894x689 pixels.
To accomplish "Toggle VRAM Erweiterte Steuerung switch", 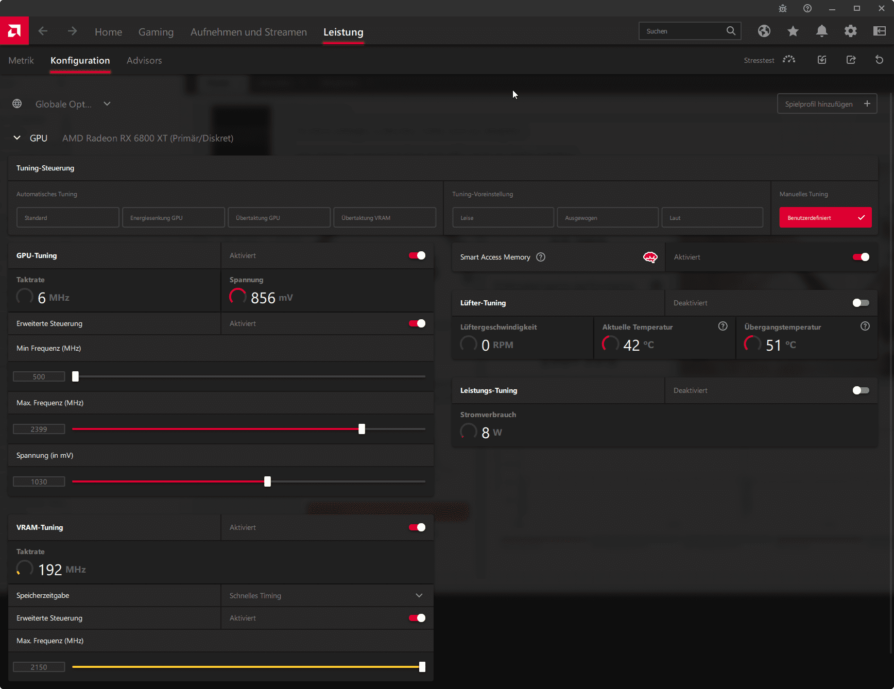I will (x=417, y=618).
